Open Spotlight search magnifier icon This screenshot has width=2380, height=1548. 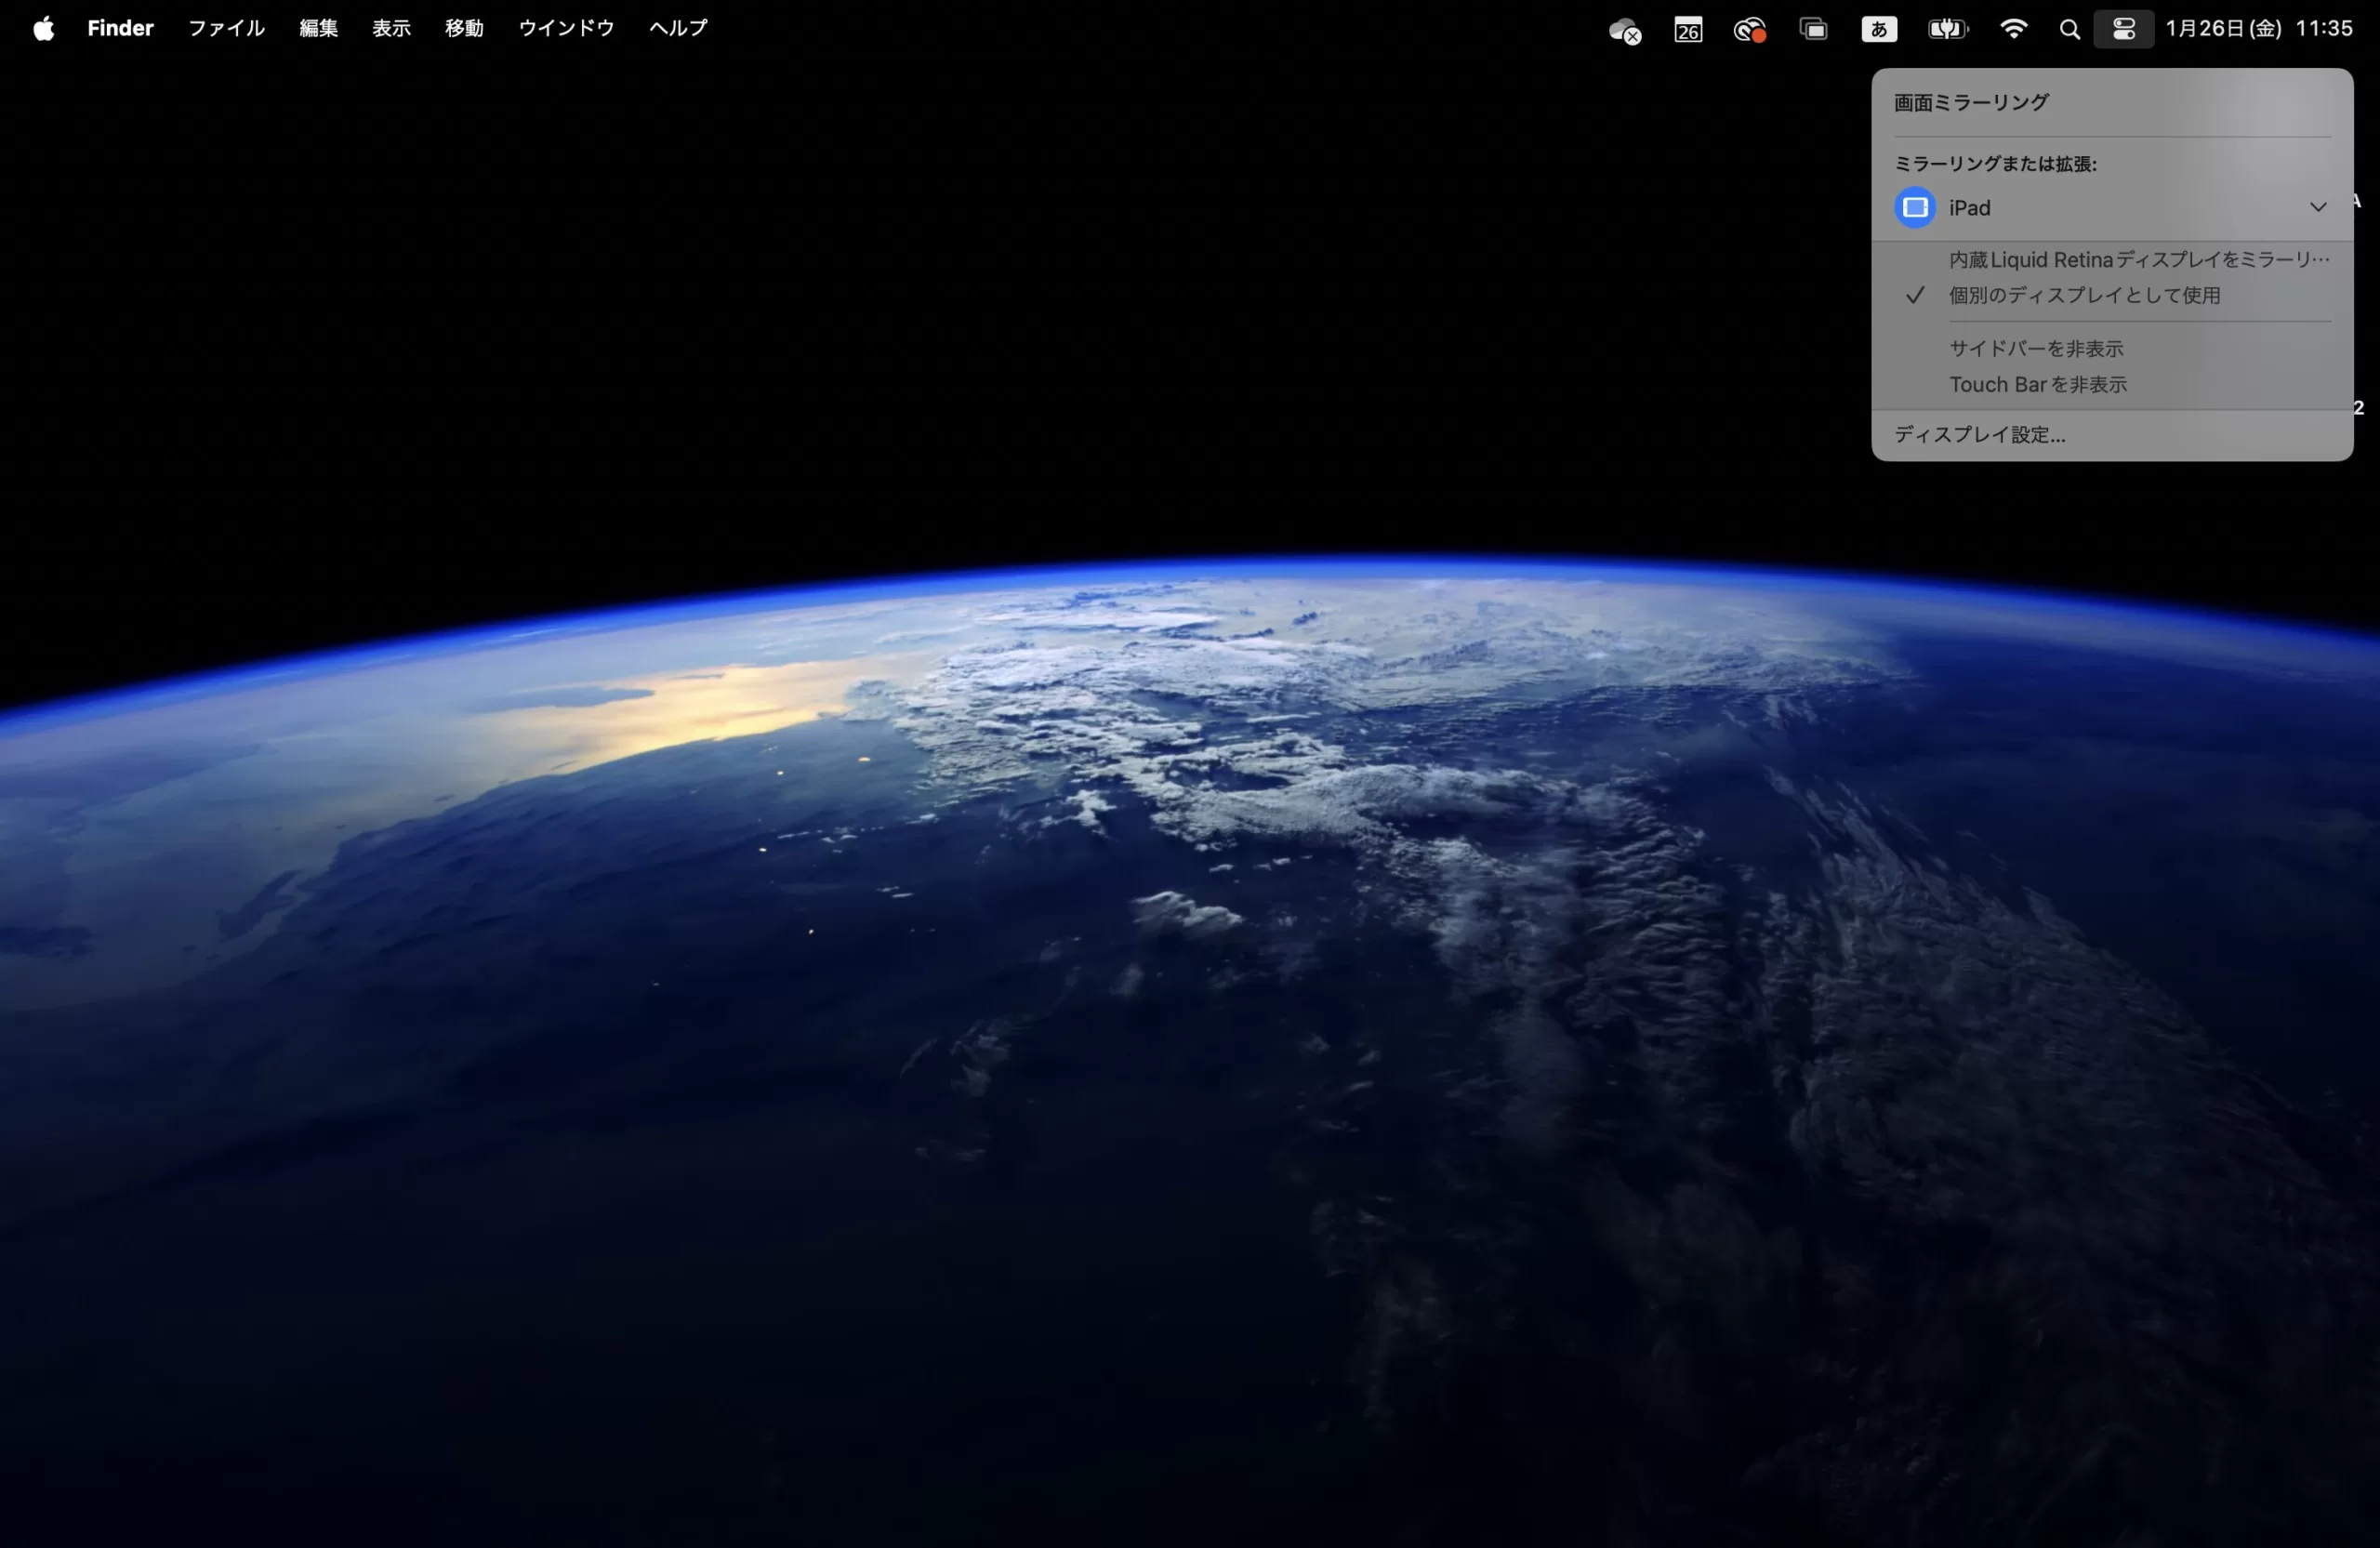click(x=2069, y=30)
